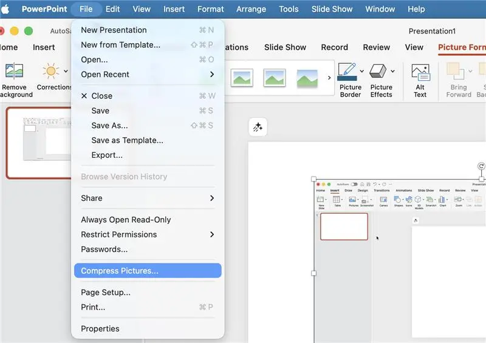Image resolution: width=486 pixels, height=343 pixels.
Task: Switch to the Review tab
Action: pos(376,47)
